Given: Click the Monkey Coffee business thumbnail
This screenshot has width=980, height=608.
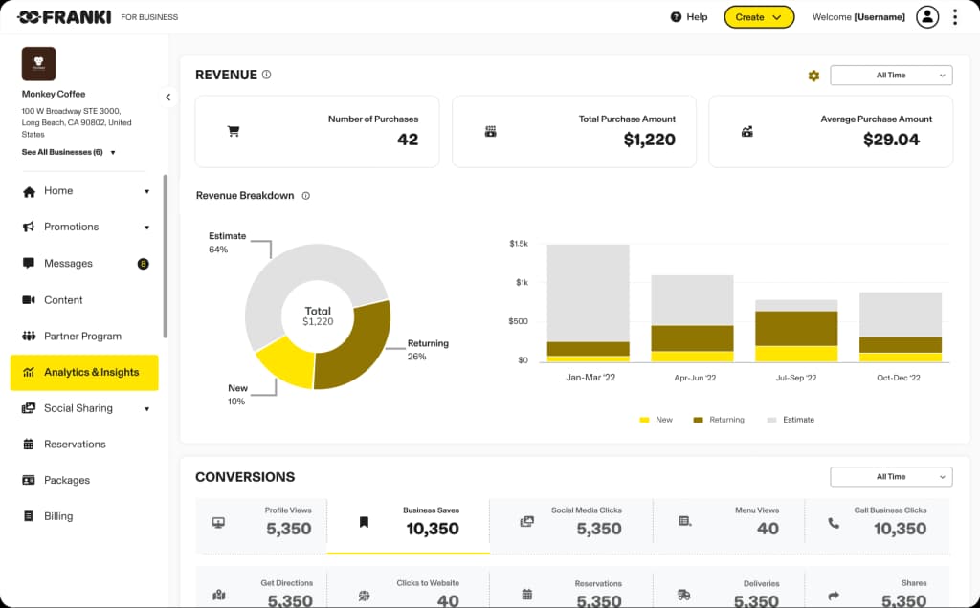Looking at the screenshot, I should [x=38, y=64].
